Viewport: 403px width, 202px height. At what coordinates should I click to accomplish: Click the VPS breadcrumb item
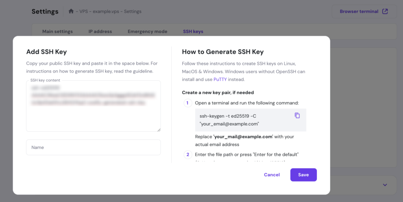click(83, 11)
